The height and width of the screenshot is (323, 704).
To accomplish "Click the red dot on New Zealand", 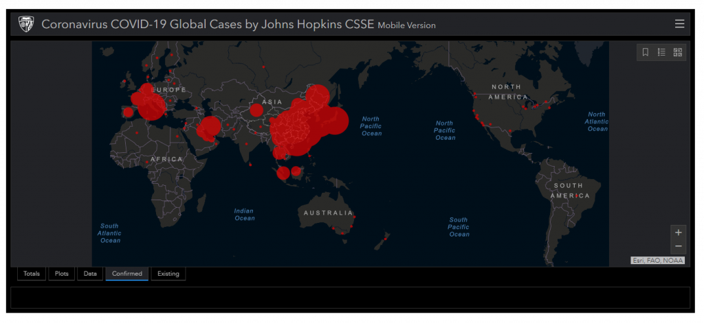I will pyautogui.click(x=385, y=239).
